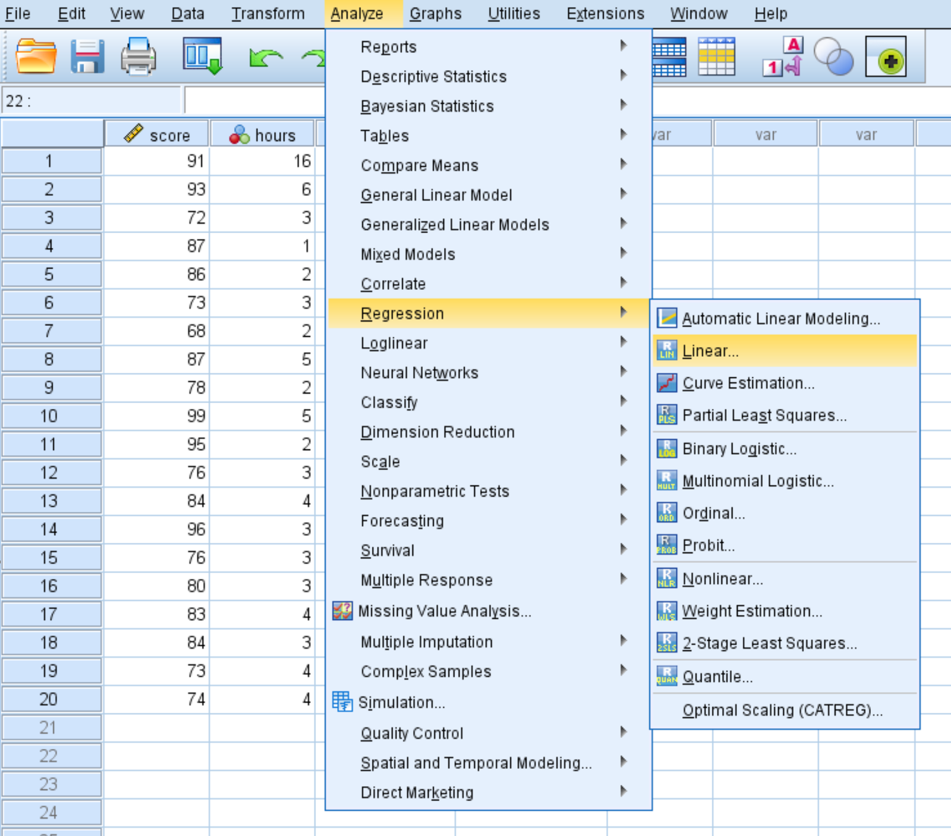Image resolution: width=951 pixels, height=836 pixels.
Task: Expand the Nonparametric Tests submenu
Action: [489, 491]
